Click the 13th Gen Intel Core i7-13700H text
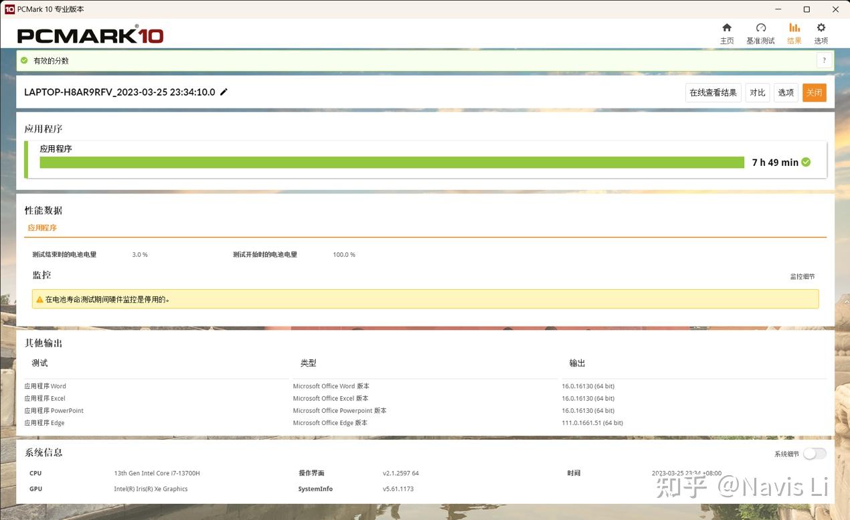Image resolution: width=850 pixels, height=520 pixels. [x=157, y=473]
